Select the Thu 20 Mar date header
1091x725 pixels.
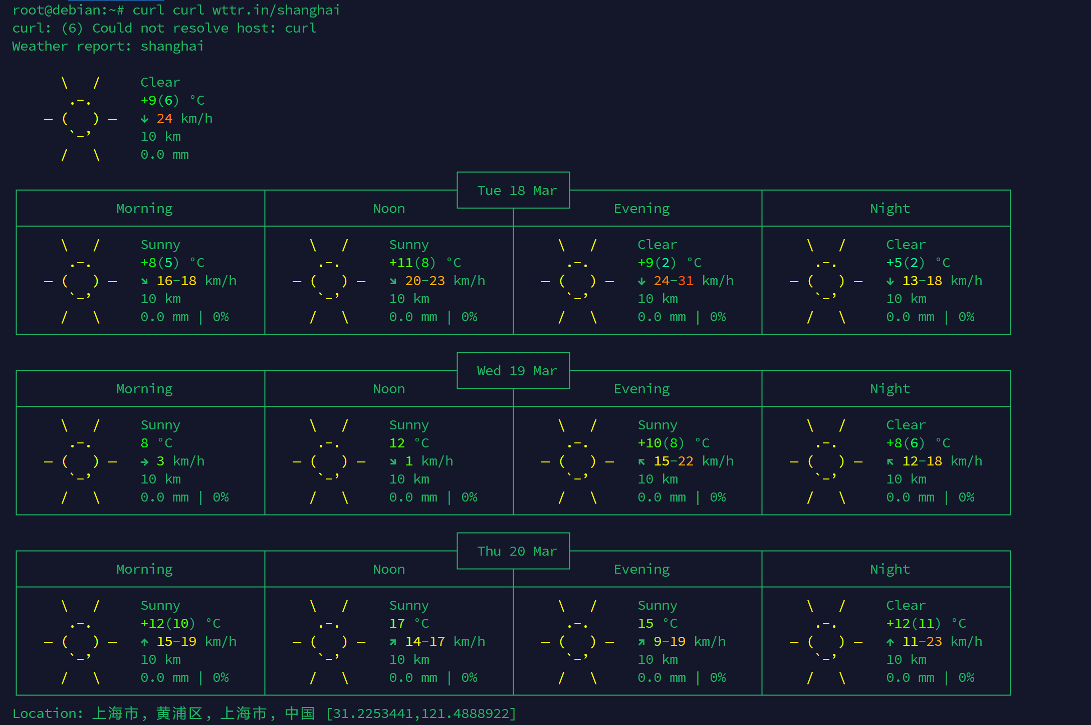click(517, 551)
